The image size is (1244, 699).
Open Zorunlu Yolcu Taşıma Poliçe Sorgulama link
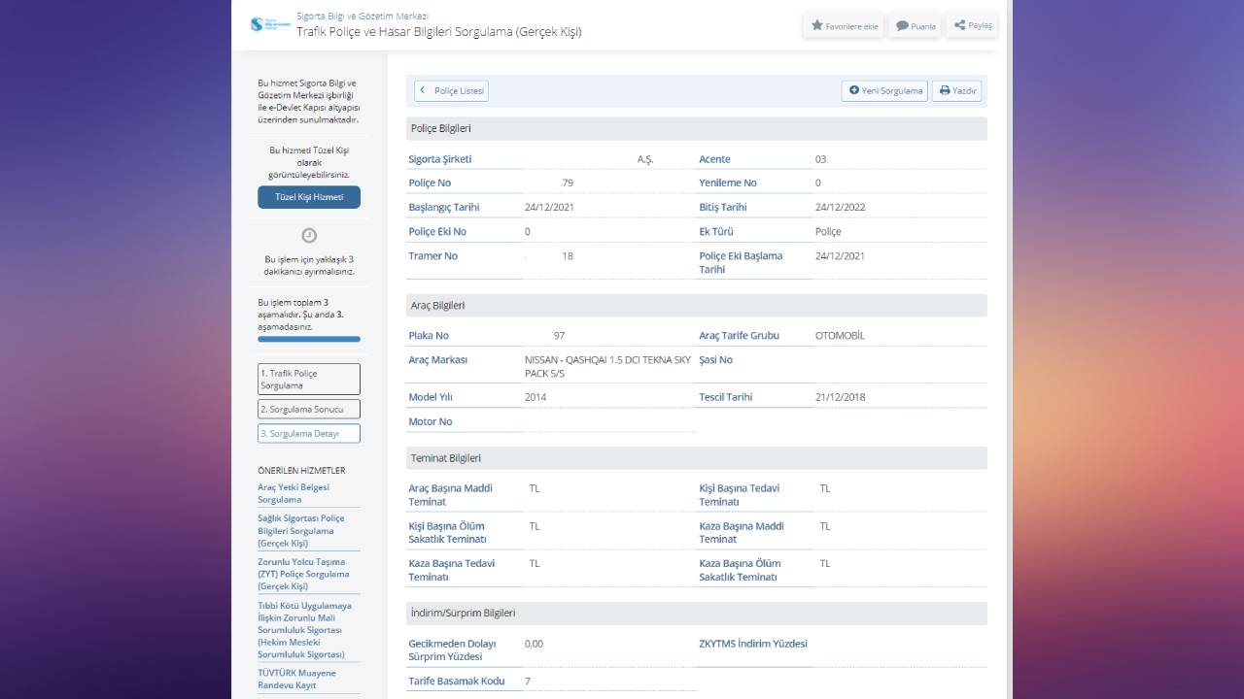(303, 574)
